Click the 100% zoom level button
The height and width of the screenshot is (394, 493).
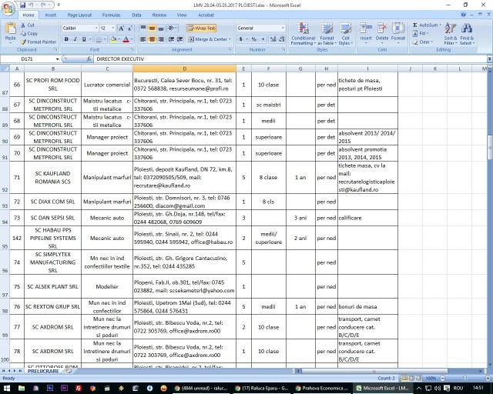click(x=431, y=378)
